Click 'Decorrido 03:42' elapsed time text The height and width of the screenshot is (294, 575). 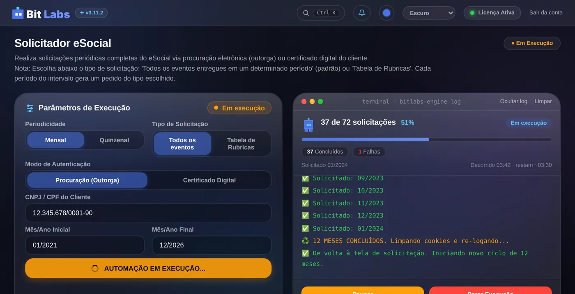coord(490,165)
